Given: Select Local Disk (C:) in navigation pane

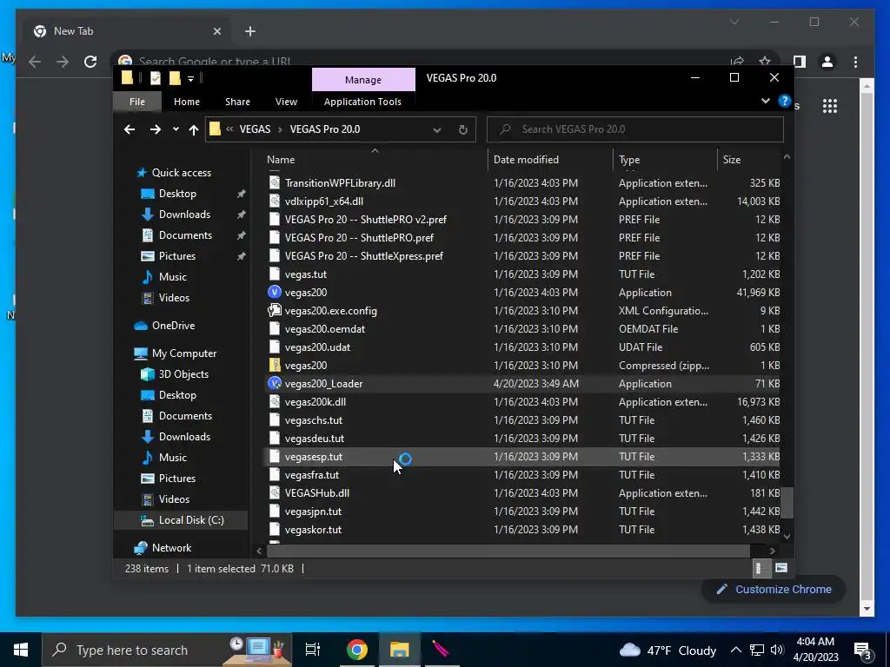Looking at the screenshot, I should click(191, 520).
